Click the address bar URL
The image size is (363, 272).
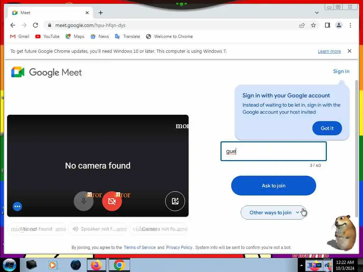pyautogui.click(x=90, y=25)
